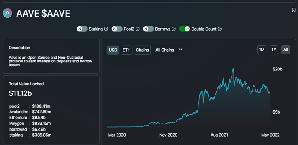
Task: Click the staking $385.86m row
Action: tap(30, 135)
